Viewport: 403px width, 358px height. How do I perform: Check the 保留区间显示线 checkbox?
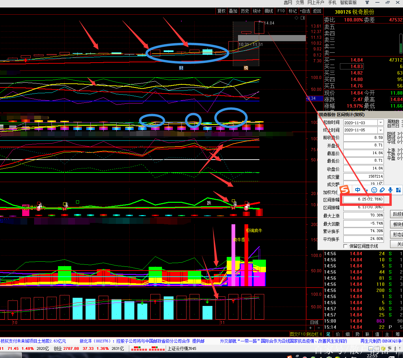pos(345,246)
